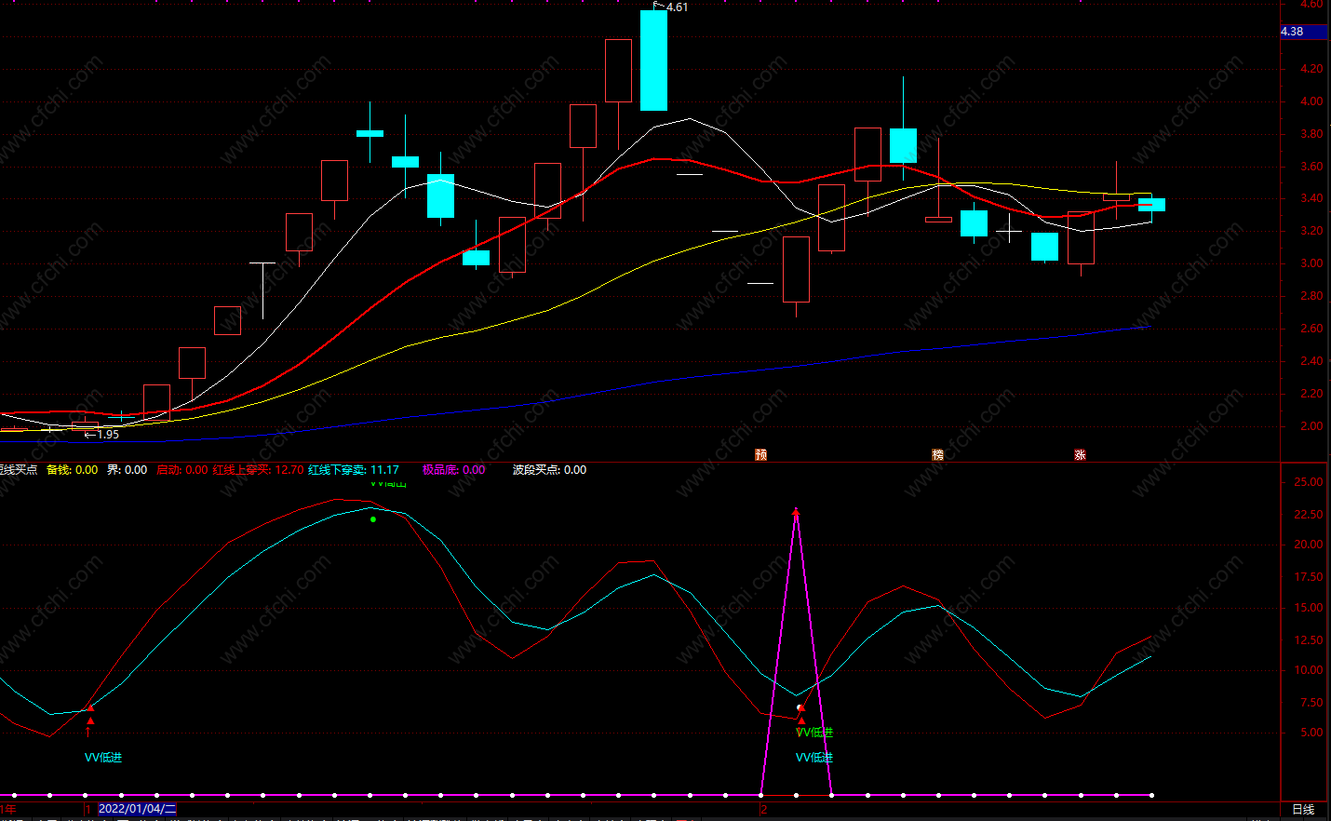The height and width of the screenshot is (821, 1331).
Task: Click 红线下穿卖 11.17 value
Action: click(354, 470)
